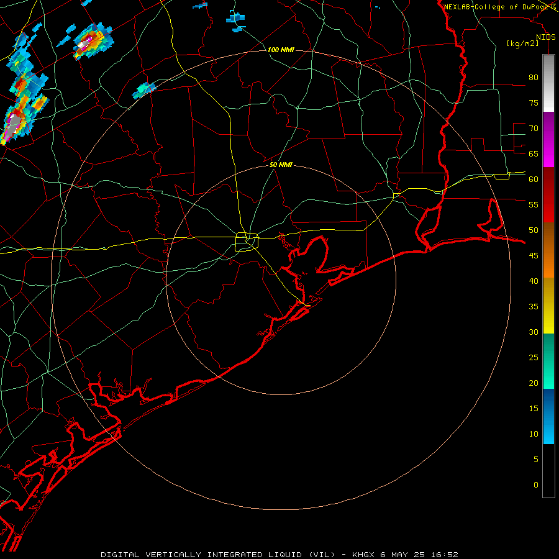Select the "NIDS" label above the legend
Viewport: 559px width, 559px height.
[x=546, y=37]
